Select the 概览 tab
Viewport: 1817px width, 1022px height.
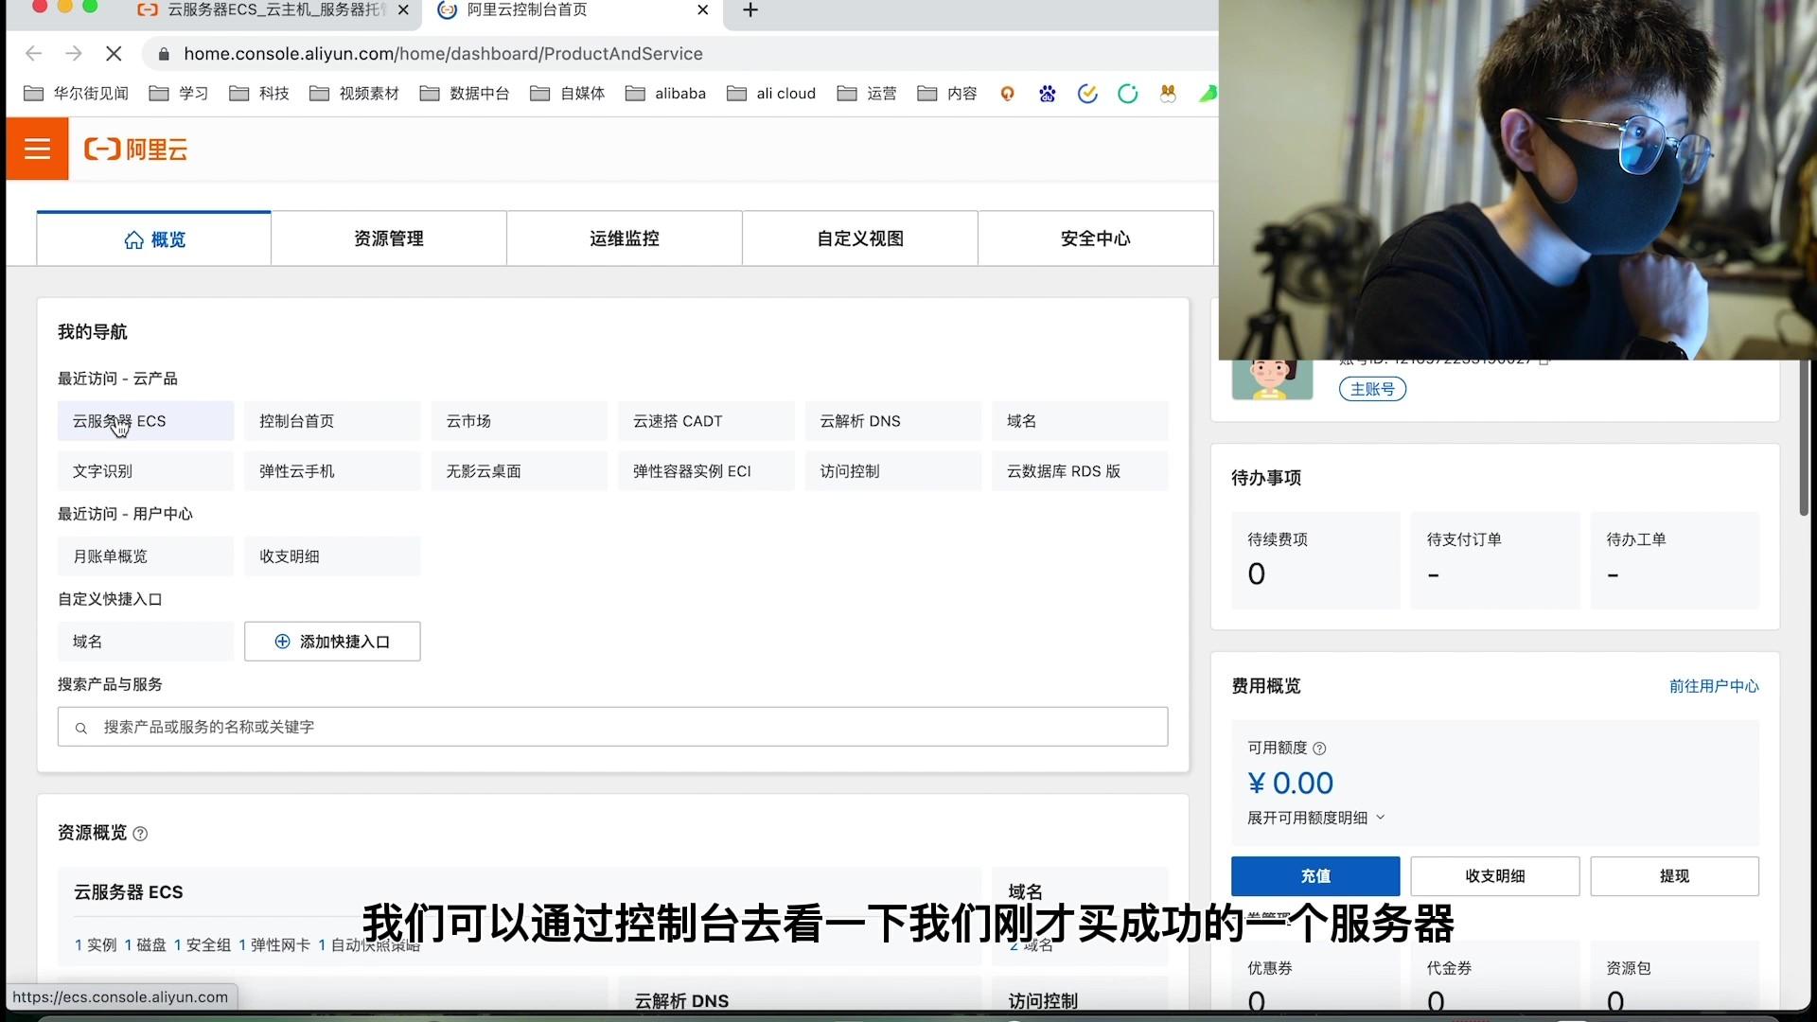[154, 239]
